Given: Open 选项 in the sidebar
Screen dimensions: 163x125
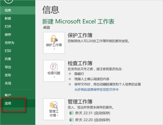Looking at the screenshot, I should click(18, 103).
